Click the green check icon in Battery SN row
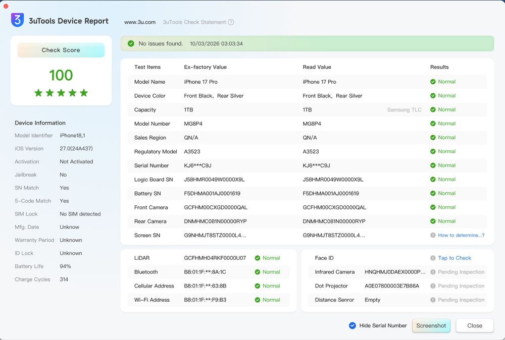 [x=433, y=193]
